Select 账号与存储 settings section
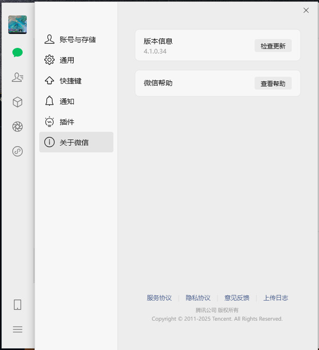Viewport: 319px width, 350px height. tap(76, 40)
